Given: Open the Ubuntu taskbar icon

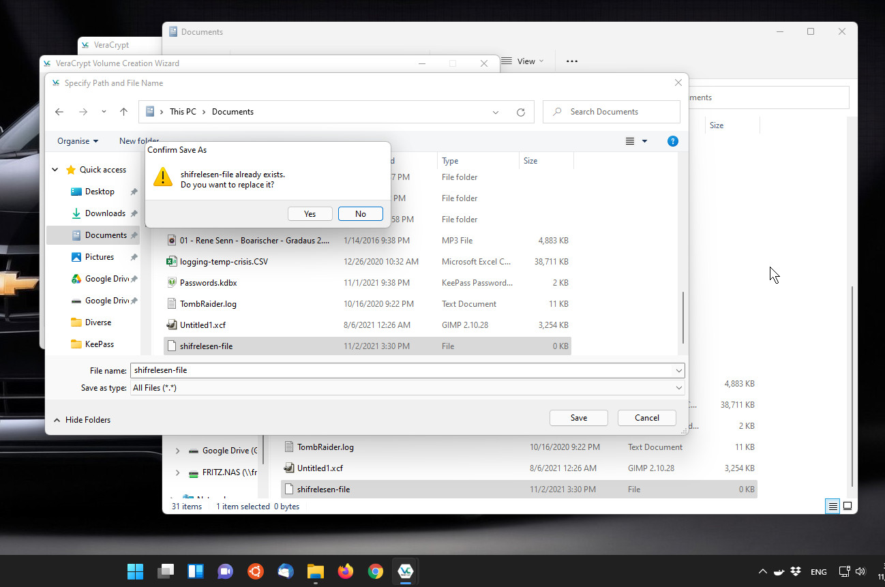Looking at the screenshot, I should point(256,571).
